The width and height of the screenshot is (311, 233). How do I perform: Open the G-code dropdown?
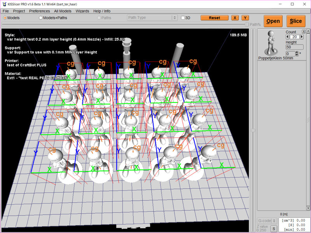coord(267,221)
